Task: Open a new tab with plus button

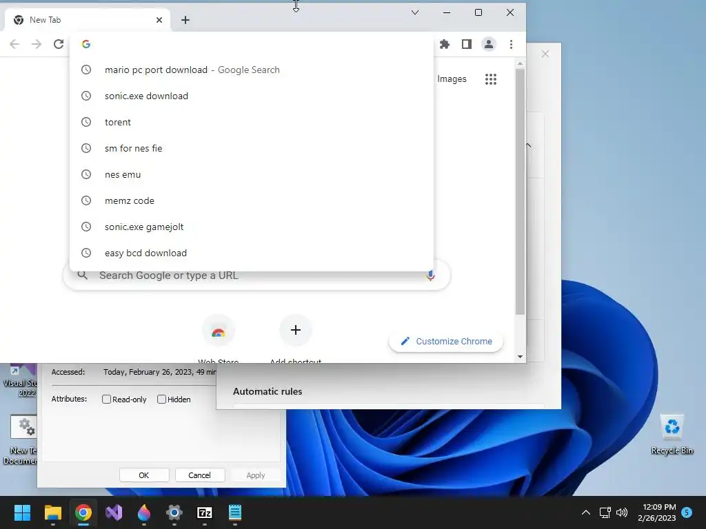Action: coord(185,20)
